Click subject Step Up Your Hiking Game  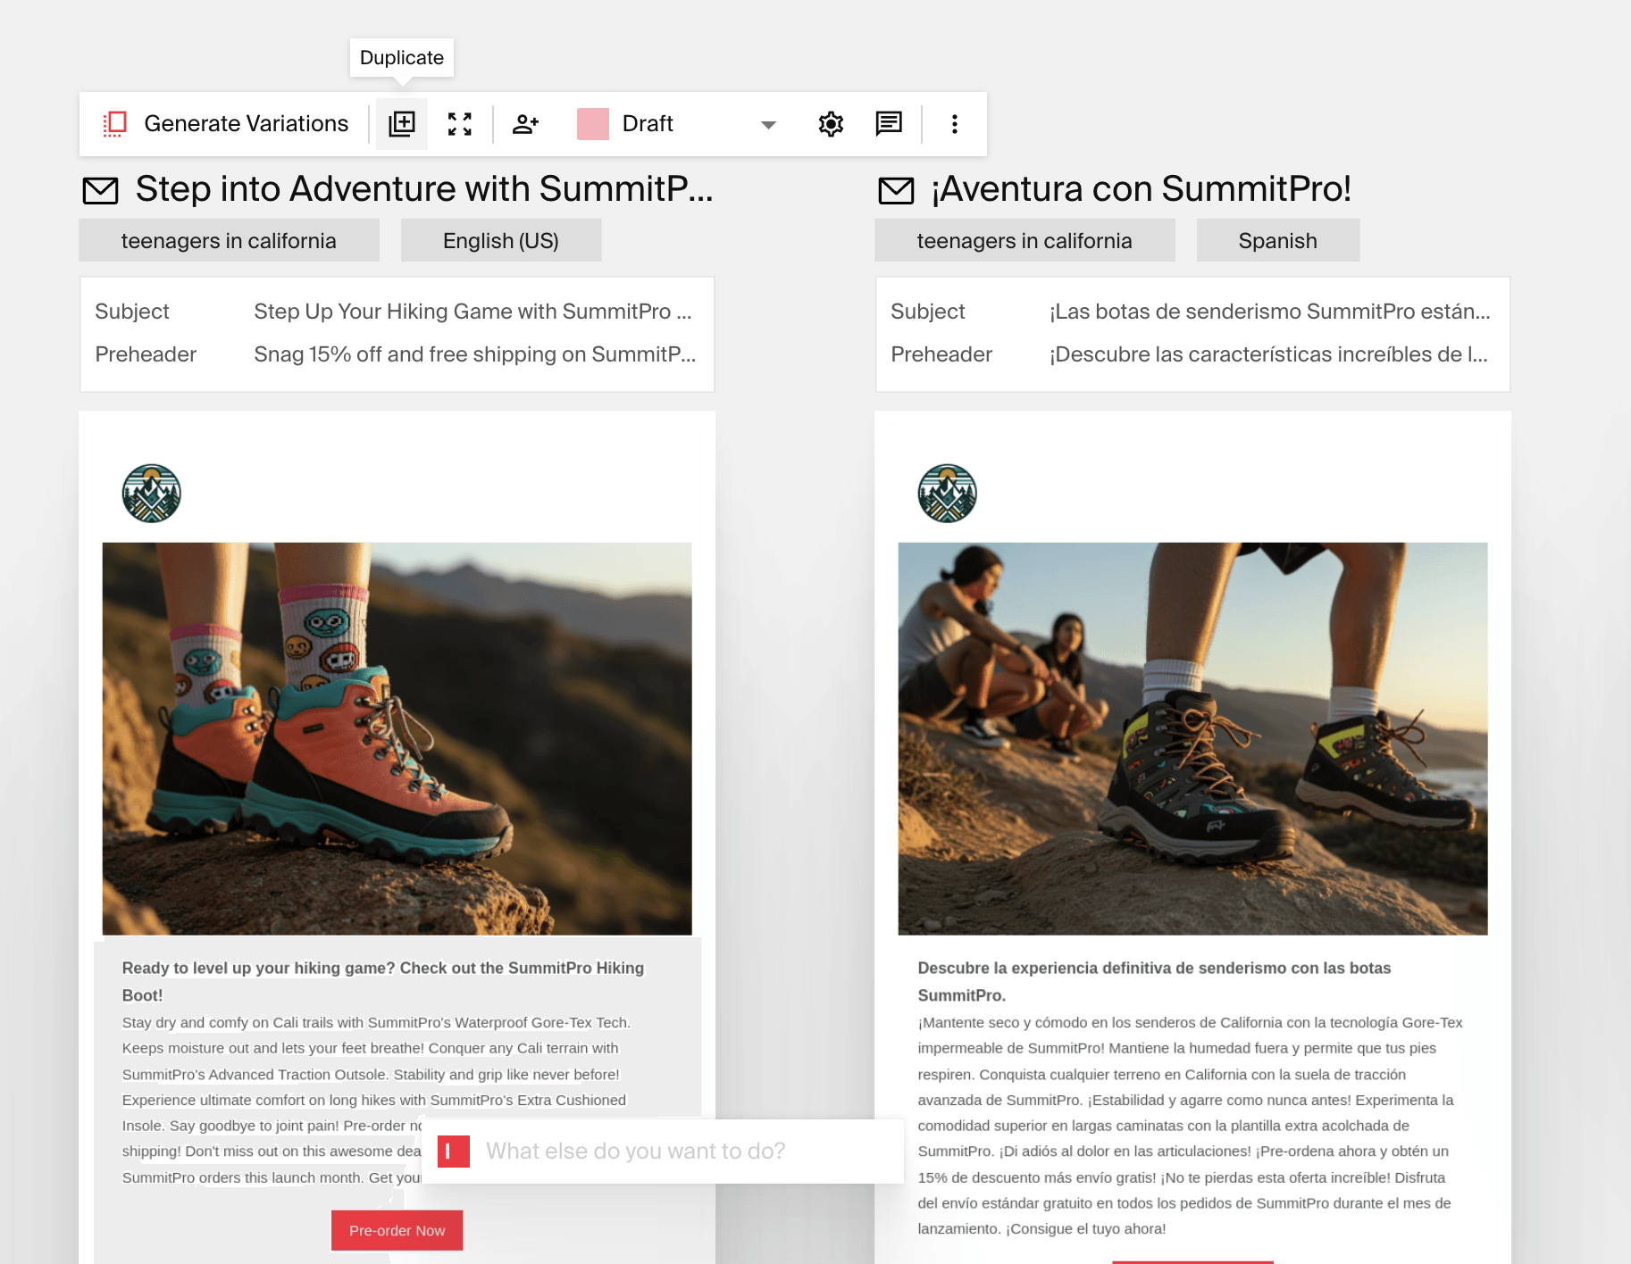[473, 312]
